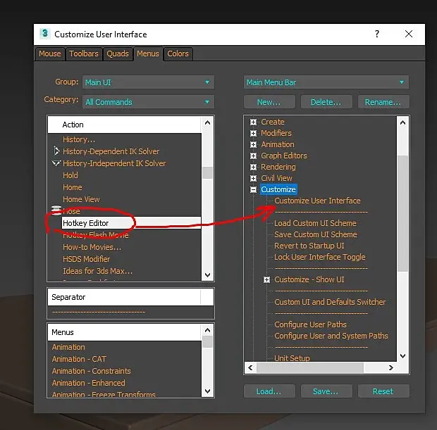Select HSDS Modifier action
This screenshot has height=430, width=437.
coord(87,259)
